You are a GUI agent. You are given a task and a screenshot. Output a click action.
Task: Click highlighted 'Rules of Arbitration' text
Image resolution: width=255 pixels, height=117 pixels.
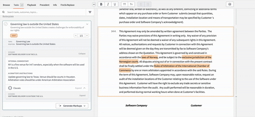pyautogui.click(x=164, y=66)
